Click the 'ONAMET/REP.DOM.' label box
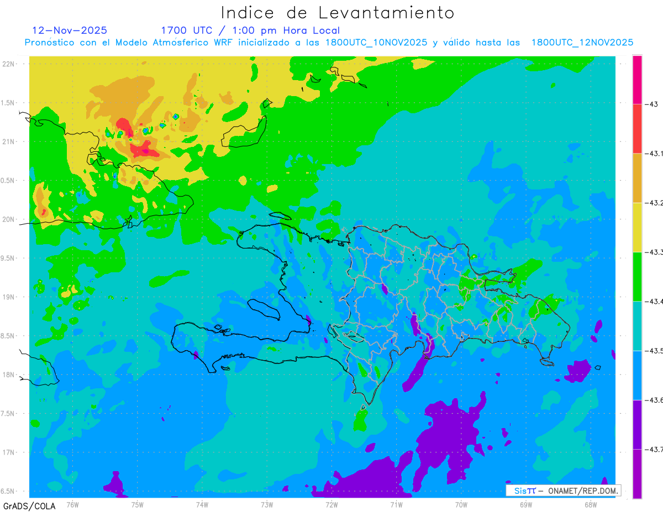The height and width of the screenshot is (512, 663). 563,490
